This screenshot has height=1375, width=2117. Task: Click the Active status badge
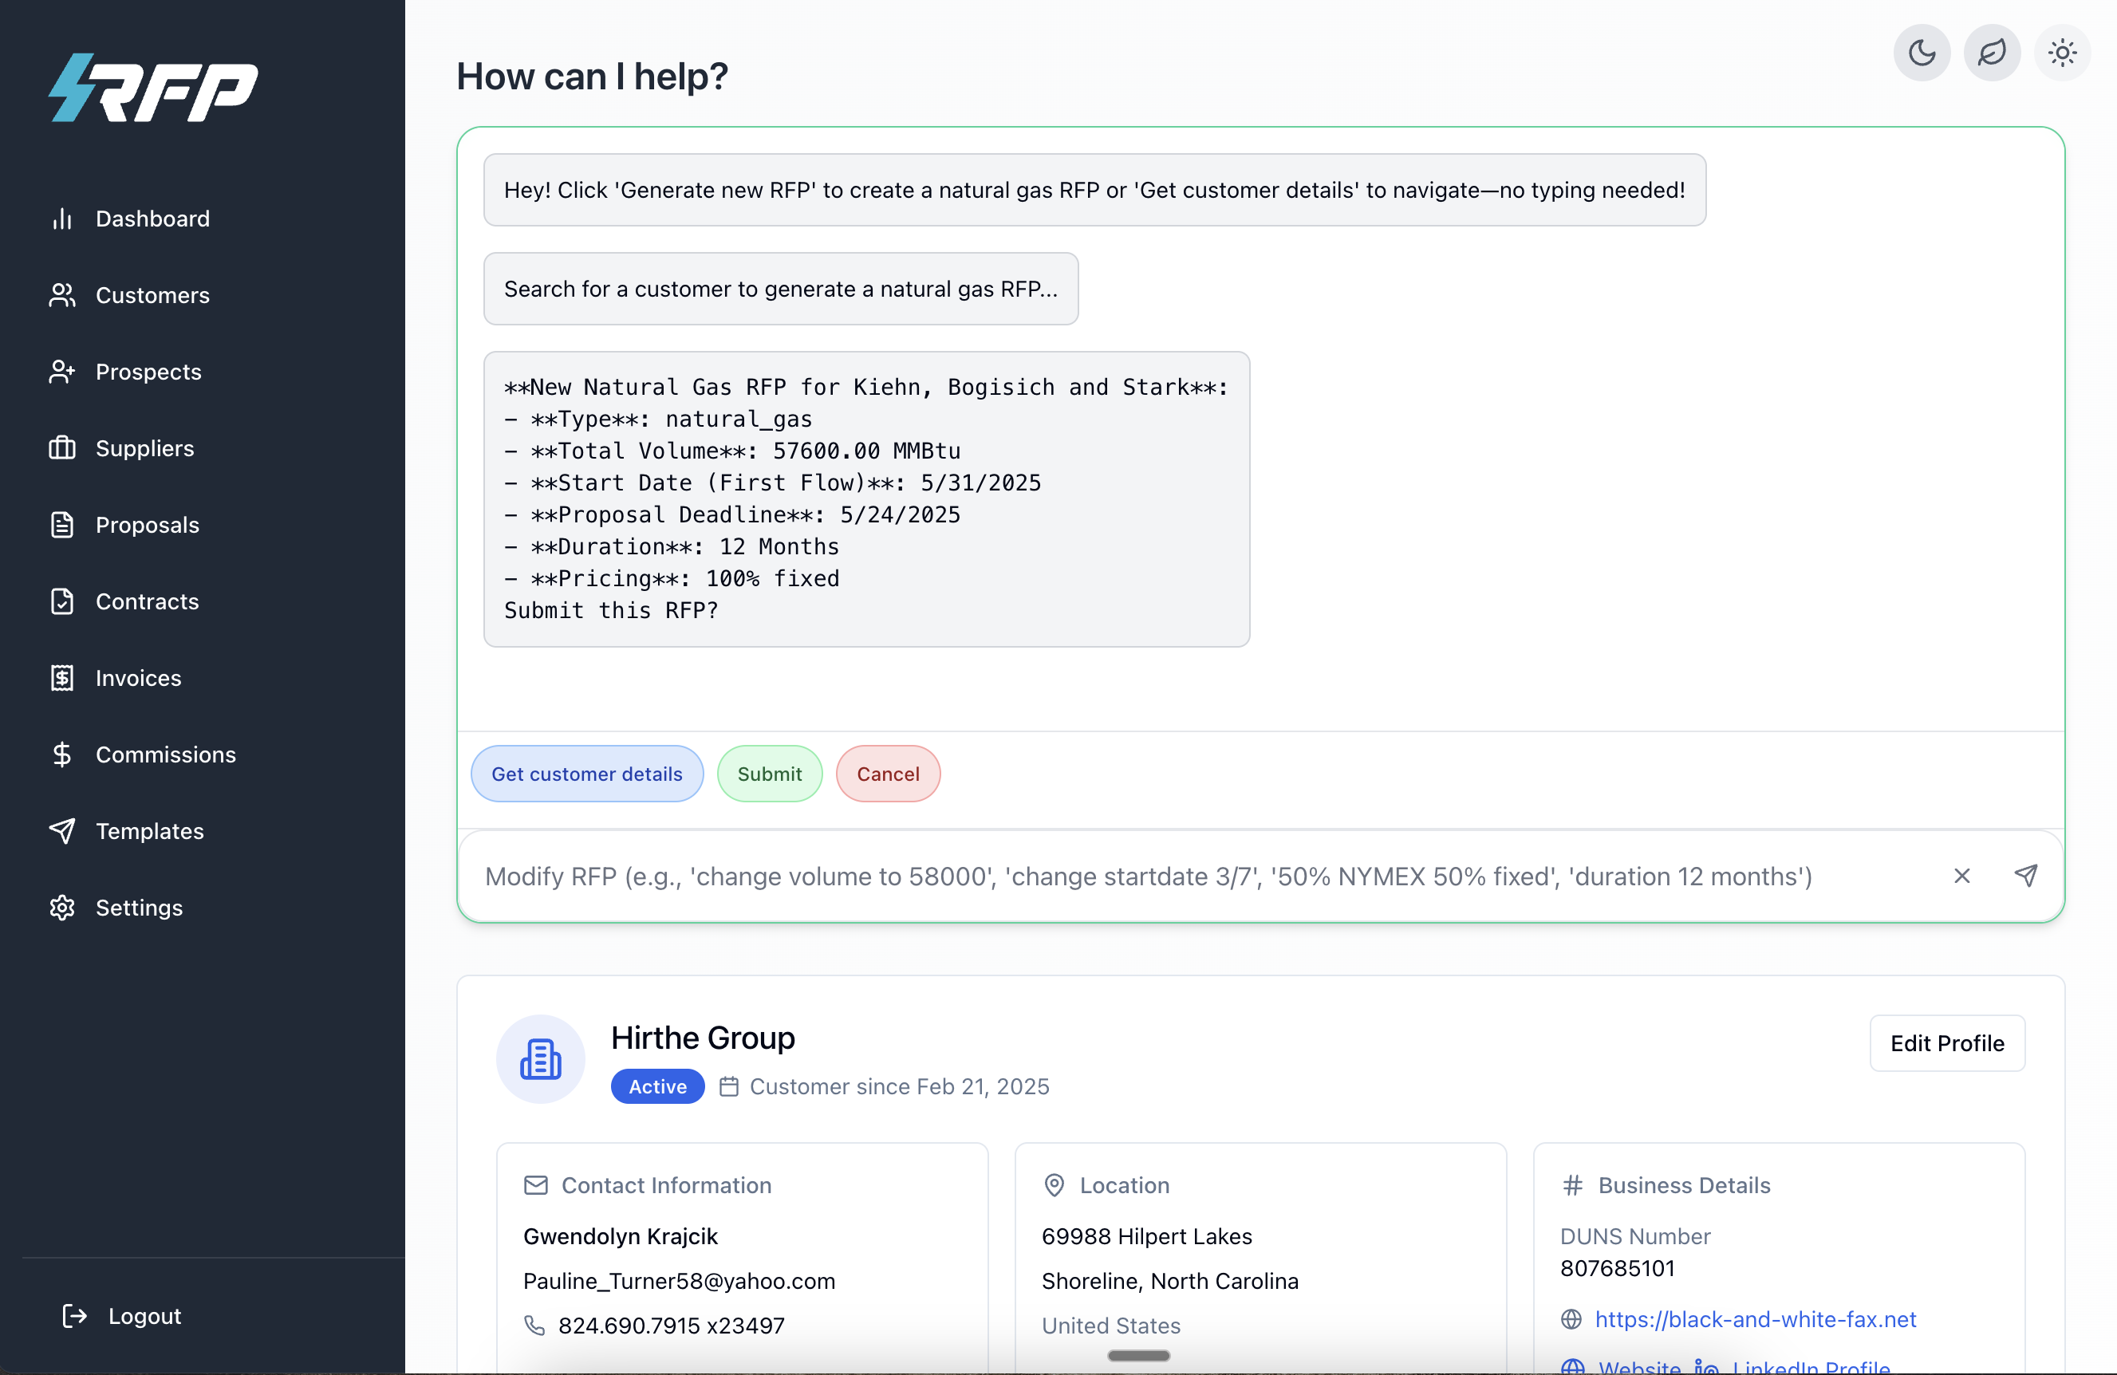tap(657, 1086)
